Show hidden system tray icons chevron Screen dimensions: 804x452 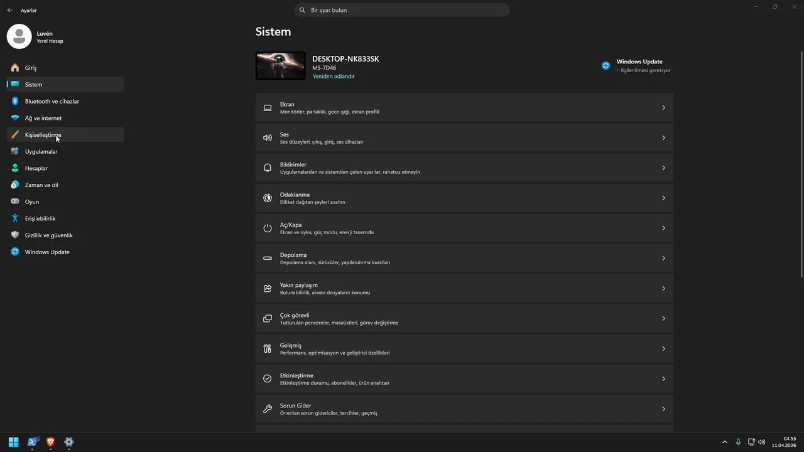[725, 442]
